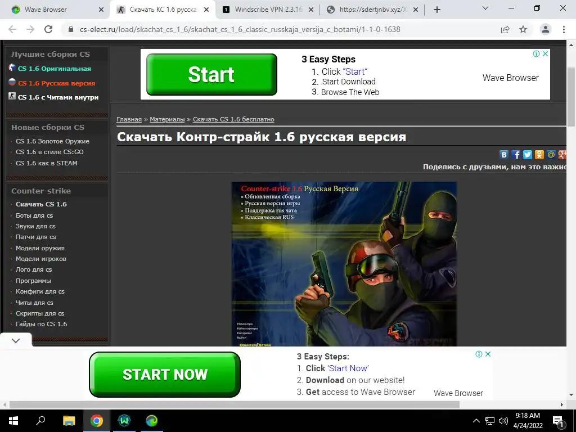
Task: Collapse bottom ad with chevron tab
Action: [16, 340]
